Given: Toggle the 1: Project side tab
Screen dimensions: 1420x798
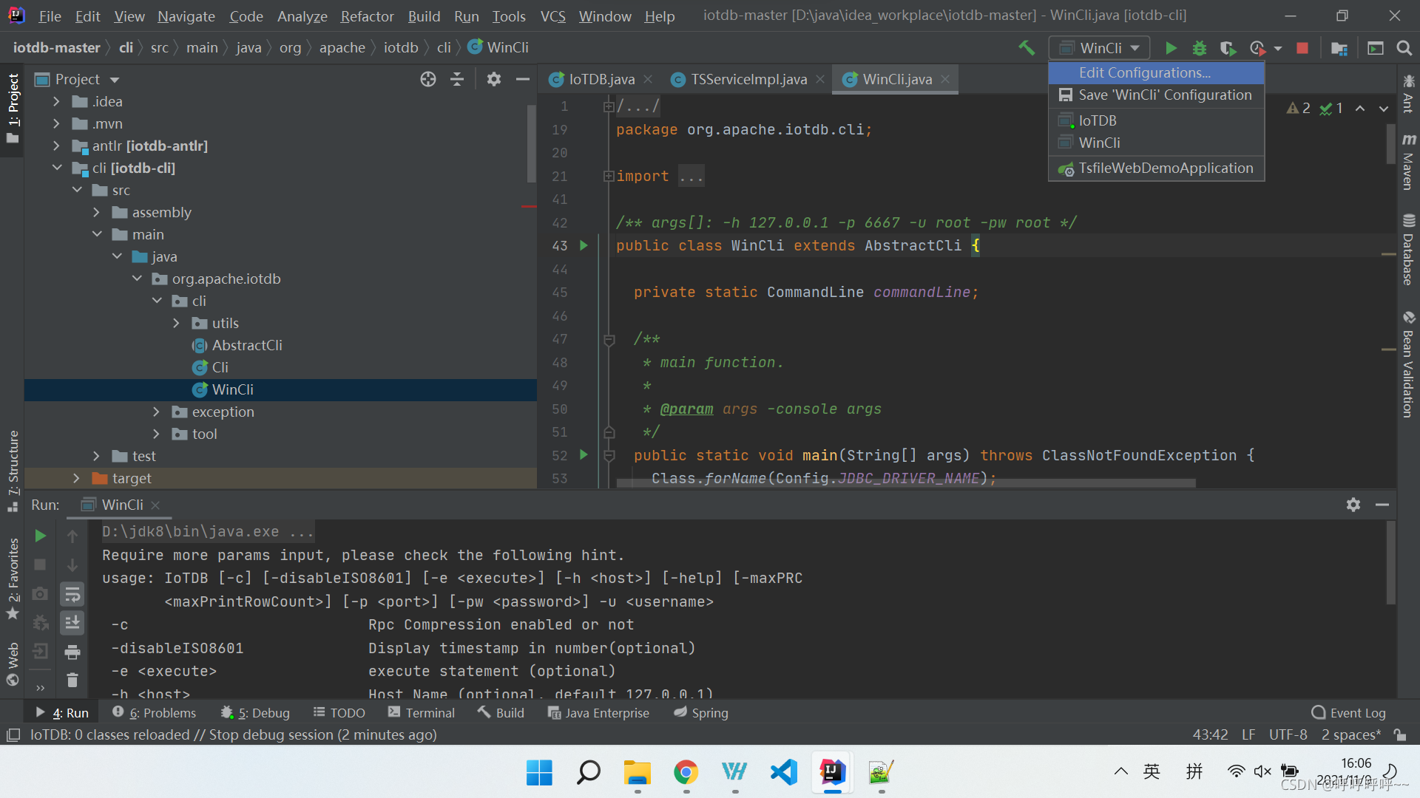Looking at the screenshot, I should coord(13,109).
